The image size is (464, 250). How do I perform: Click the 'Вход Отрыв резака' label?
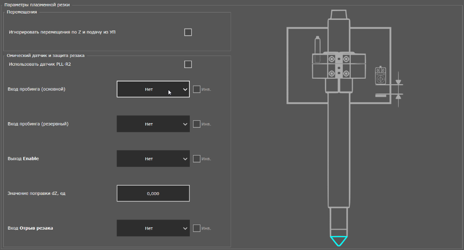pyautogui.click(x=30, y=228)
